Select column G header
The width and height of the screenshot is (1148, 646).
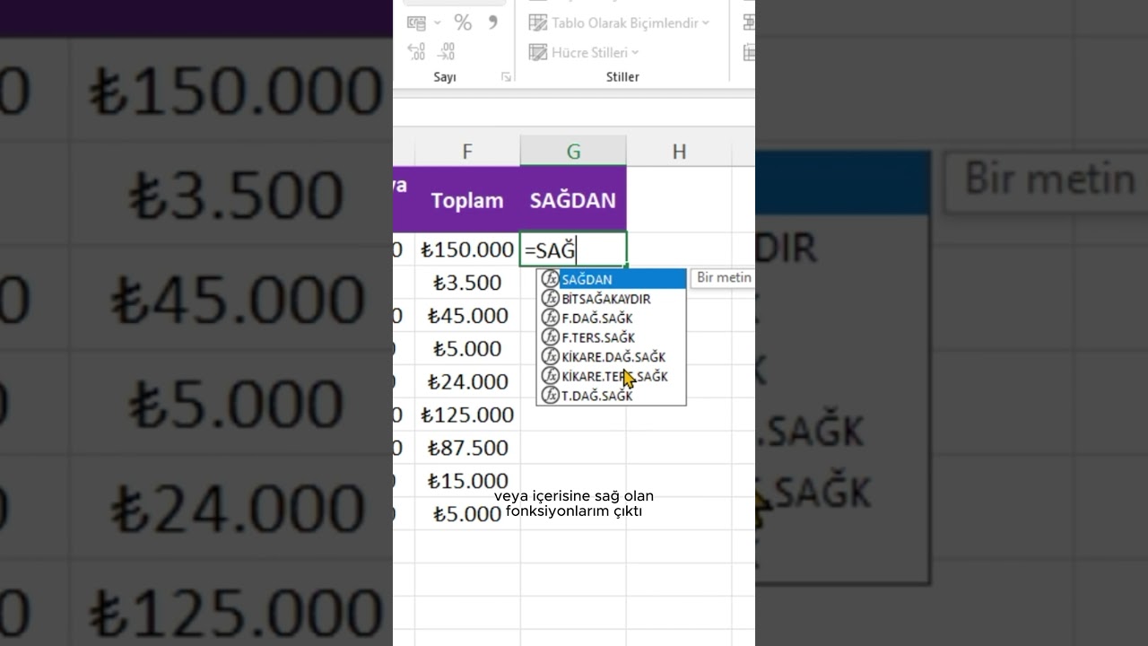tap(573, 152)
